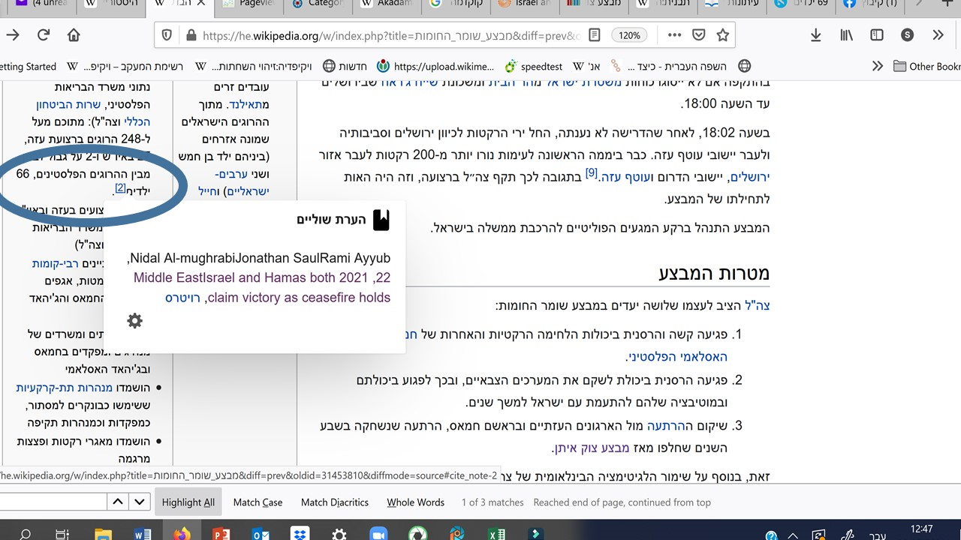The width and height of the screenshot is (961, 540).
Task: Click the find bar search field
Action: pyautogui.click(x=53, y=502)
